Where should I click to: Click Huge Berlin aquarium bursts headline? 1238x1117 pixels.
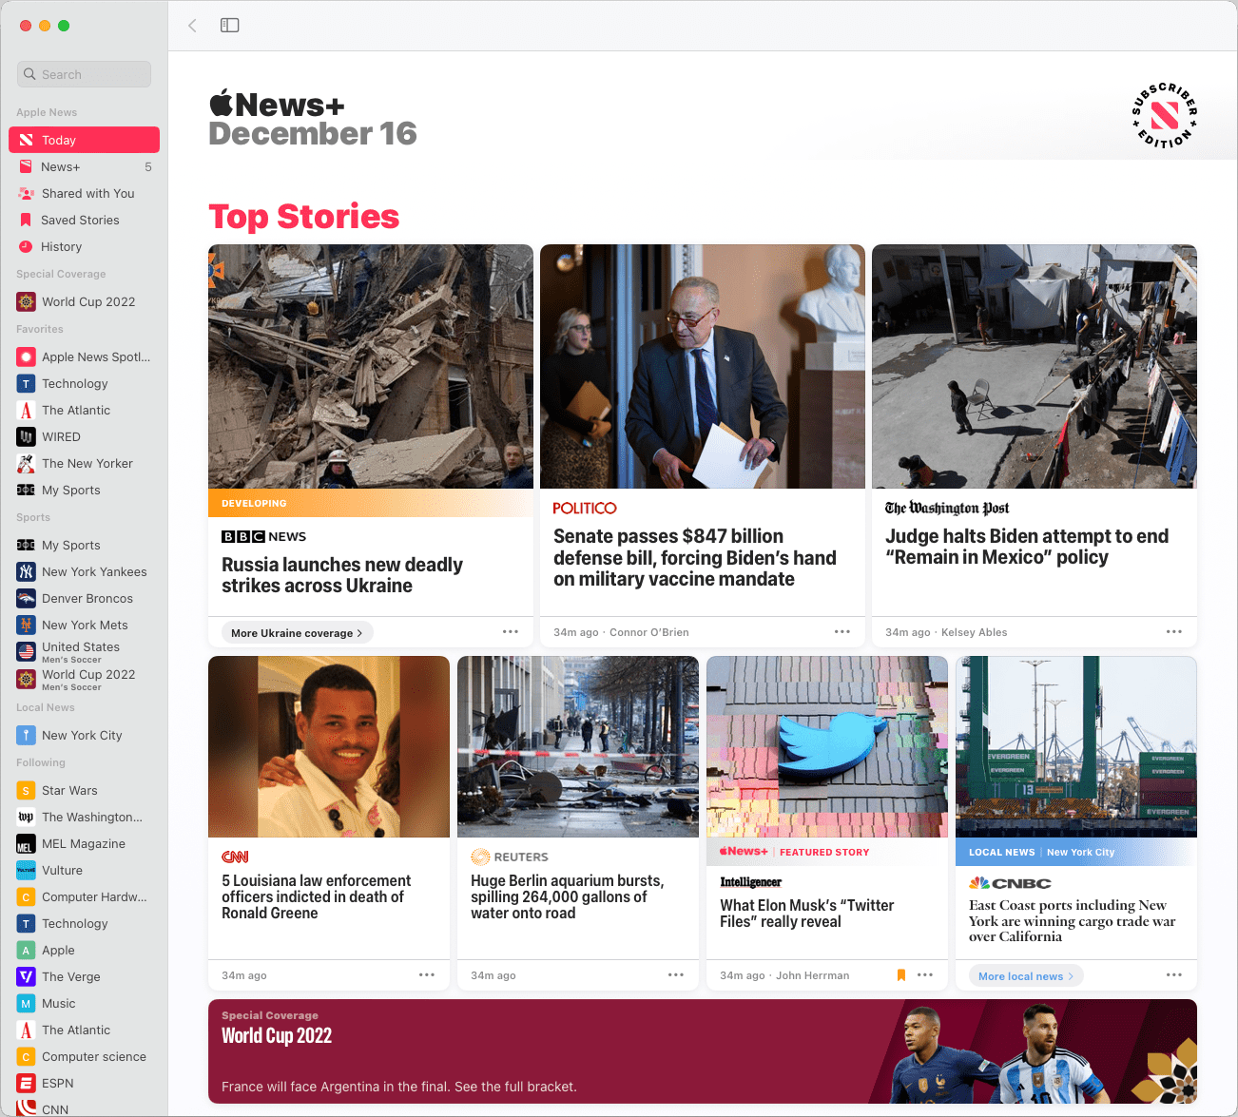(568, 896)
